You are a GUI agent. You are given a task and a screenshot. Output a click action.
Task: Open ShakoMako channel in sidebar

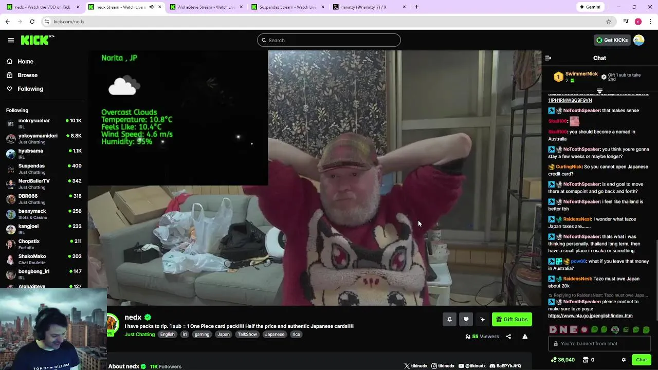pos(44,259)
